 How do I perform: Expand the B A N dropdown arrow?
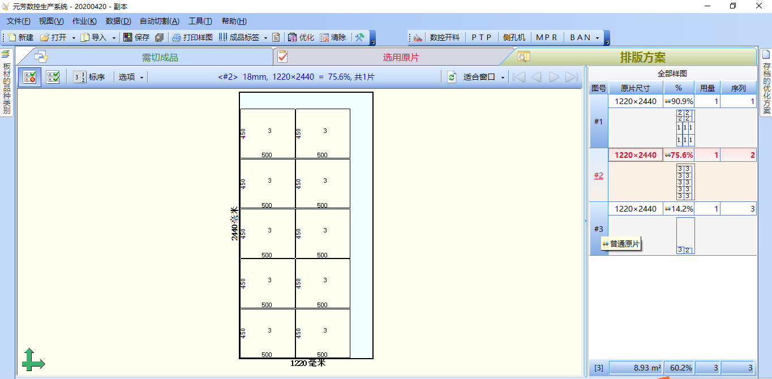pos(597,38)
